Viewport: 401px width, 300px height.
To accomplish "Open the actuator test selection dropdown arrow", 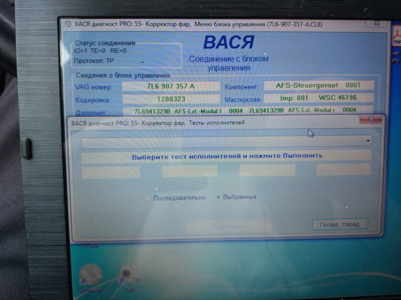I will click(x=368, y=141).
